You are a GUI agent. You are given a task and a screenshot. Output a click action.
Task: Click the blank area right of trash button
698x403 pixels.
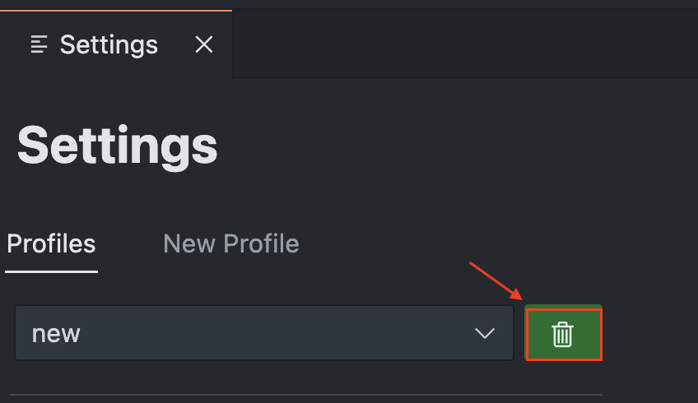pos(650,334)
